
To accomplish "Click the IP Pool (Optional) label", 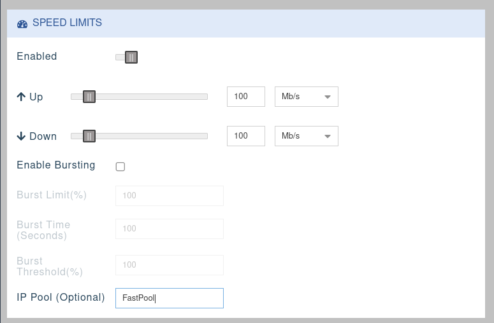I will 61,297.
